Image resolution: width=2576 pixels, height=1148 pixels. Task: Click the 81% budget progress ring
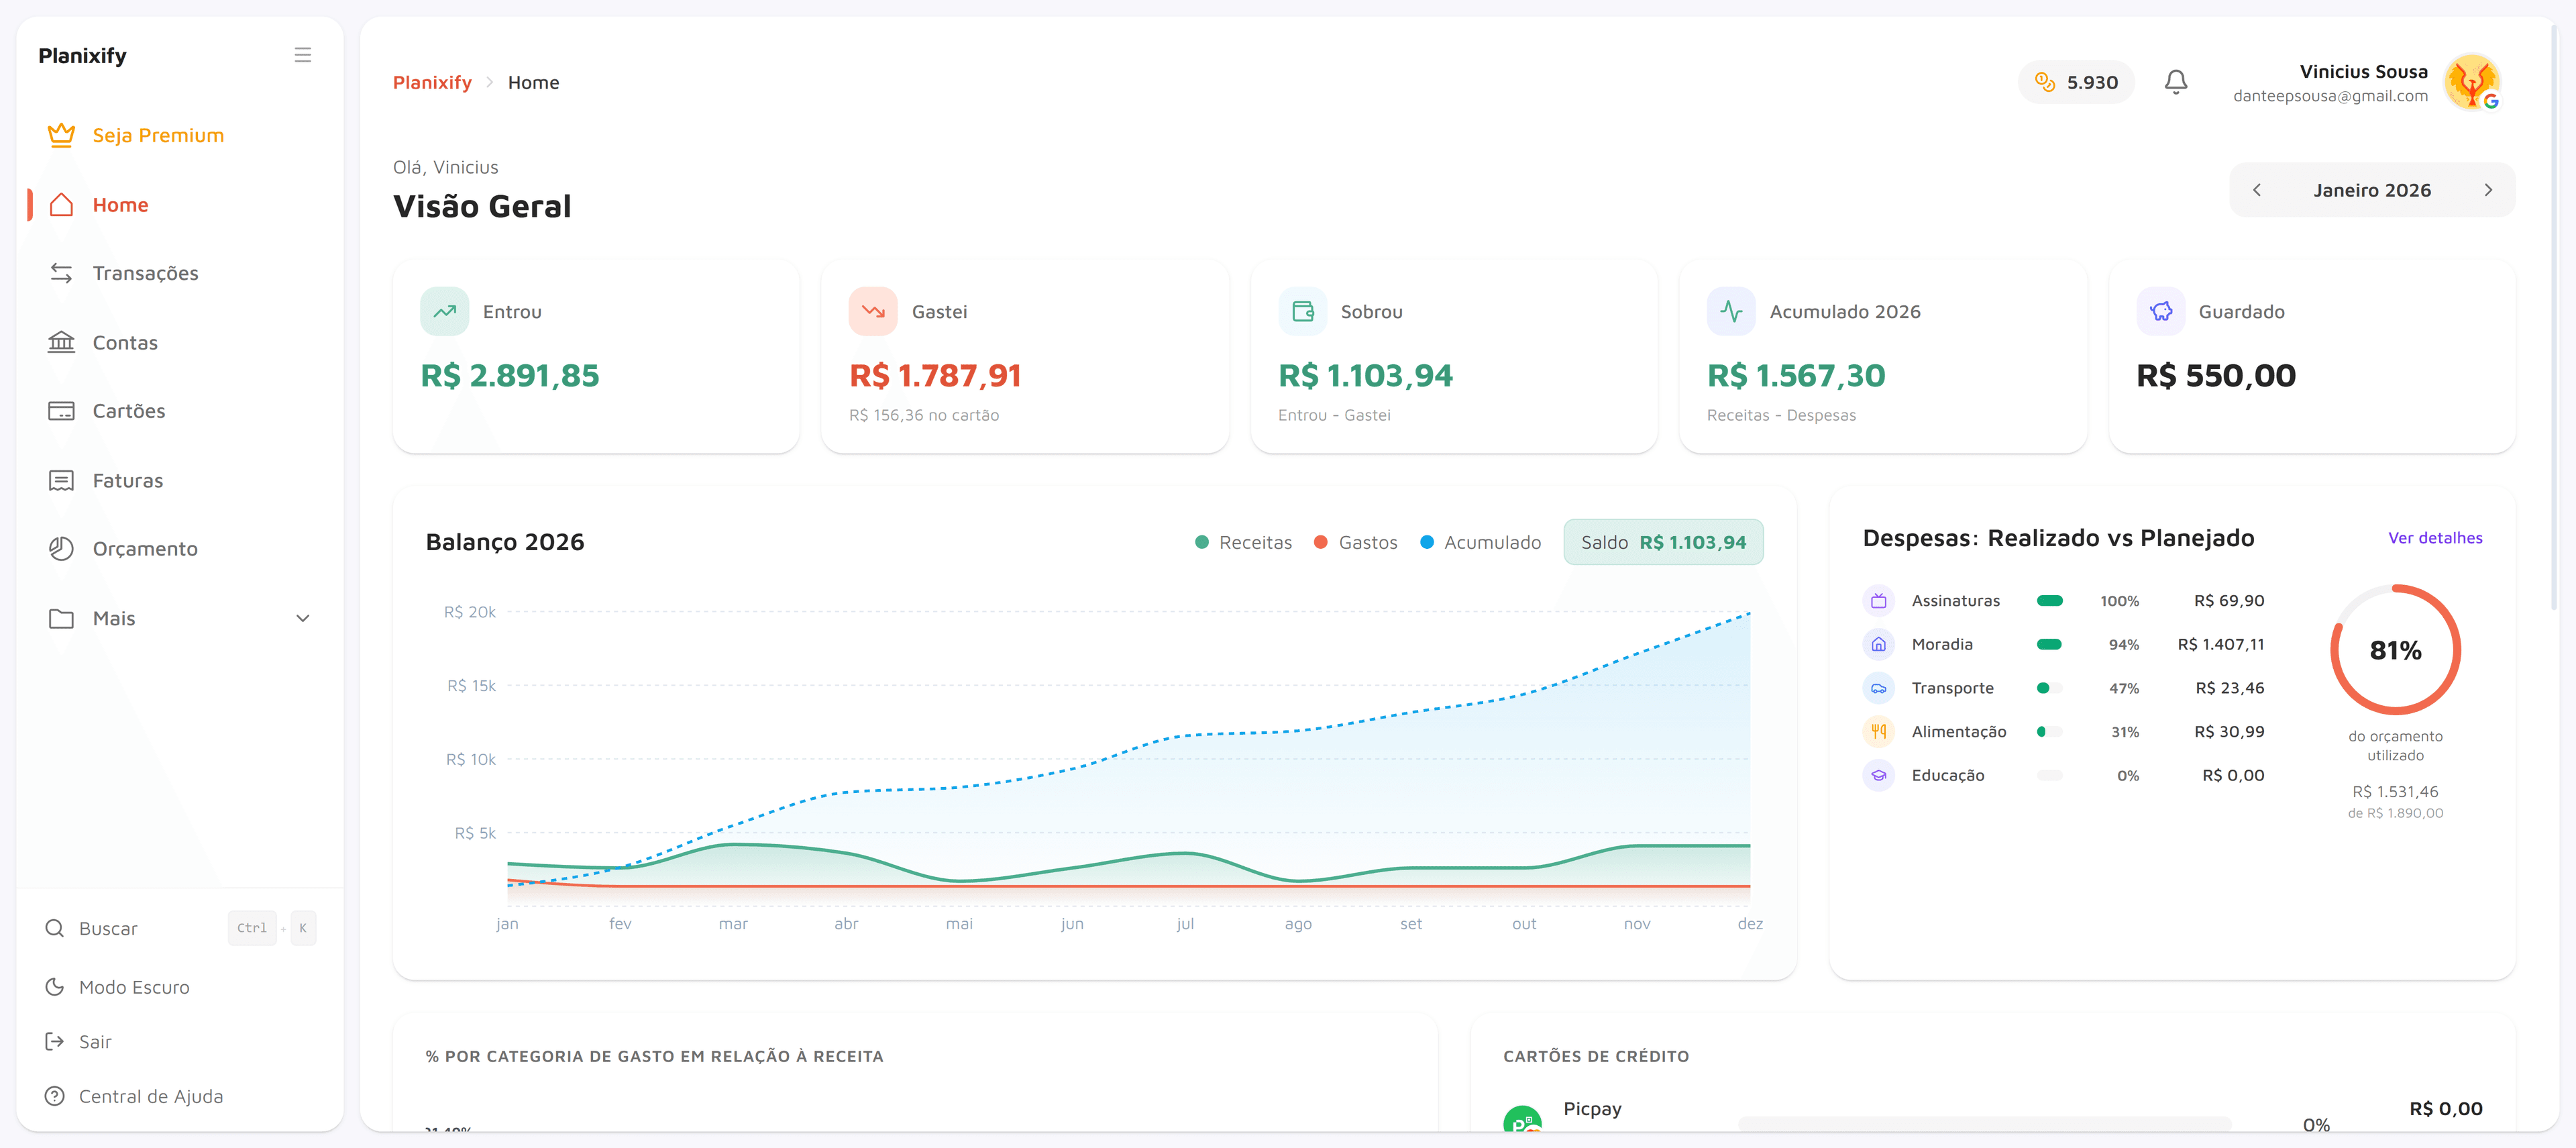tap(2394, 650)
